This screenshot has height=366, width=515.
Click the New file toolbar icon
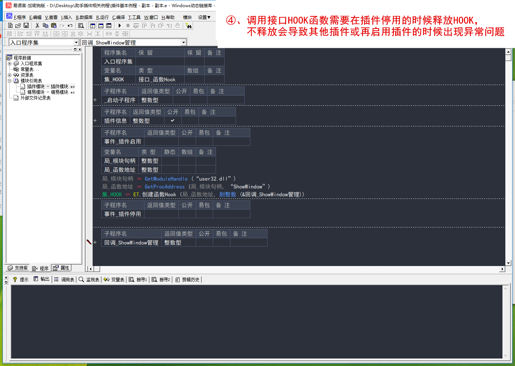10,25
